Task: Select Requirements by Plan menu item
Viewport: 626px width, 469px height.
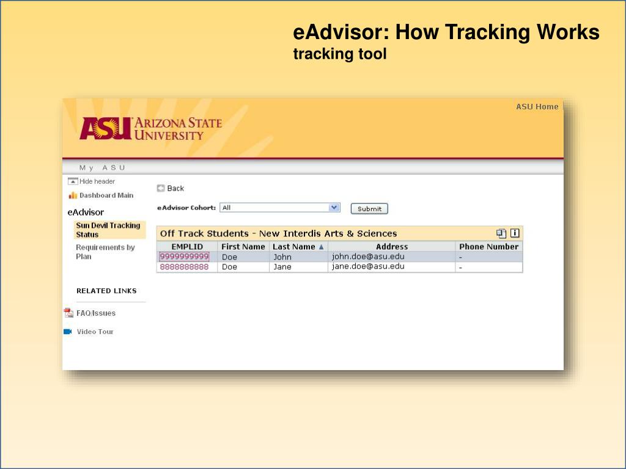Action: coord(105,252)
